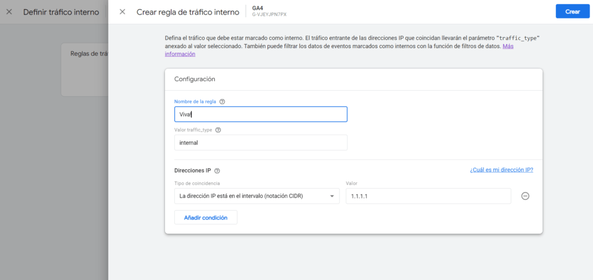Open the ¿Cuál es mi dirección IP? link
The width and height of the screenshot is (593, 280).
(502, 170)
